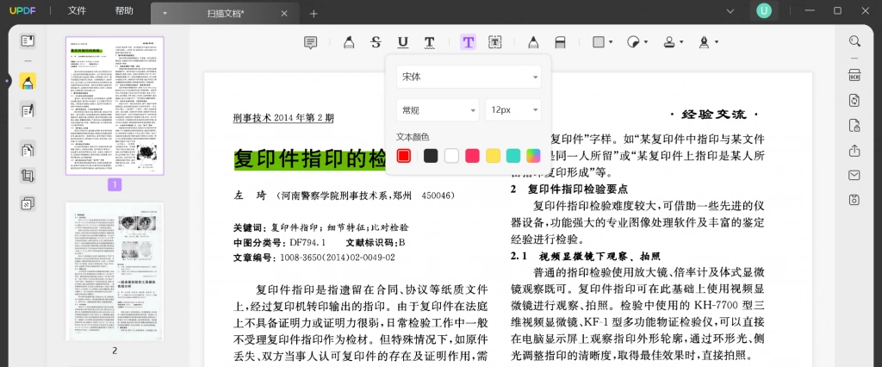882x367 pixels.
Task: Select the strikethrough tool
Action: coord(376,42)
